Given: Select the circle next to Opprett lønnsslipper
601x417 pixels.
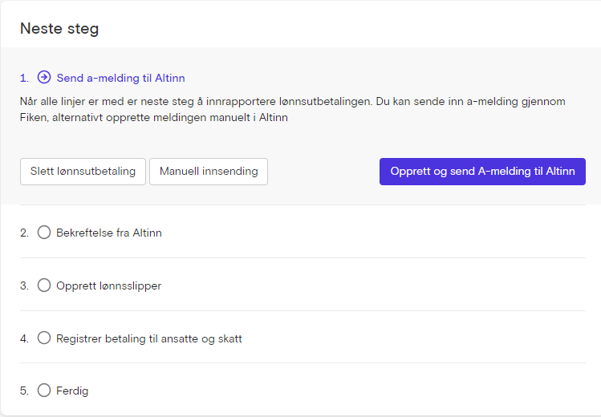Looking at the screenshot, I should (44, 285).
